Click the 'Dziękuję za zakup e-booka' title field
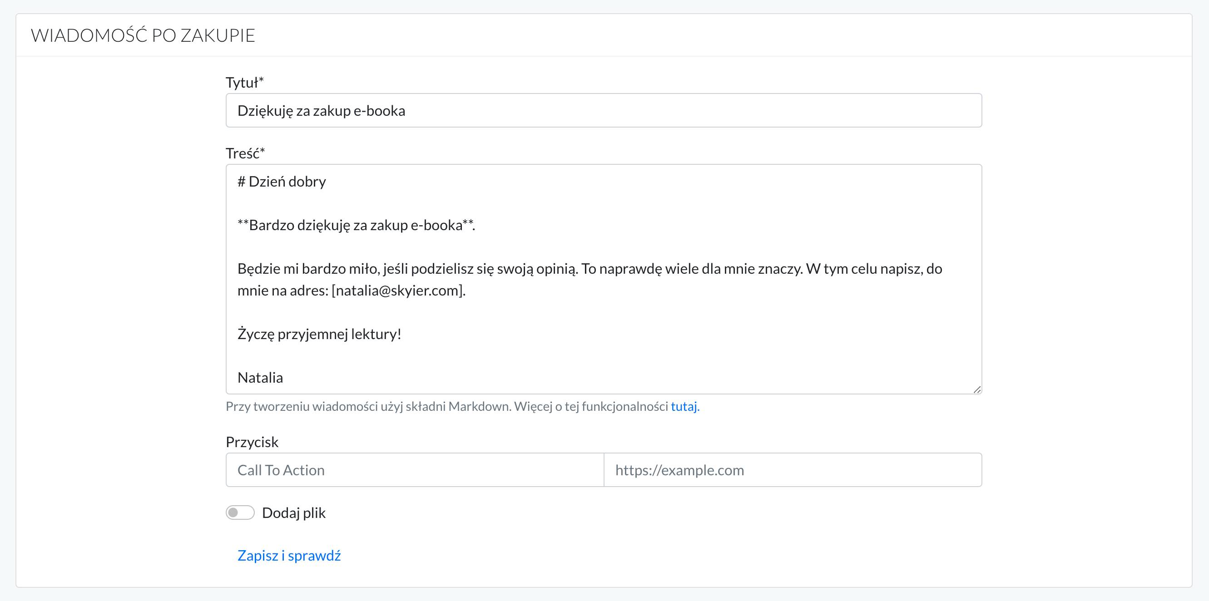 pyautogui.click(x=604, y=110)
